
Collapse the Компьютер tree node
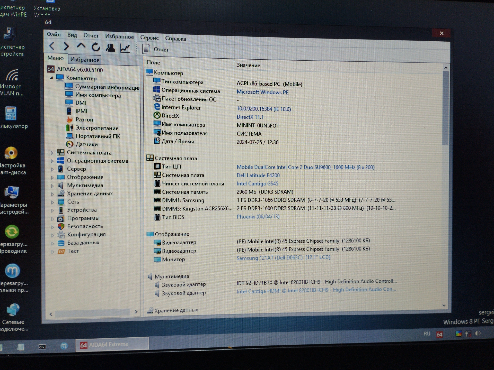[51, 78]
